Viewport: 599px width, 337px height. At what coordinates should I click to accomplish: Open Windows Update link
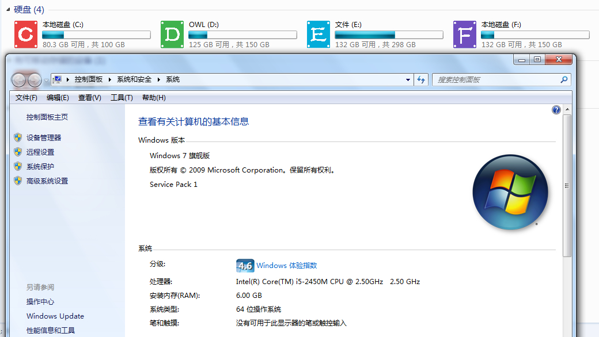point(55,316)
